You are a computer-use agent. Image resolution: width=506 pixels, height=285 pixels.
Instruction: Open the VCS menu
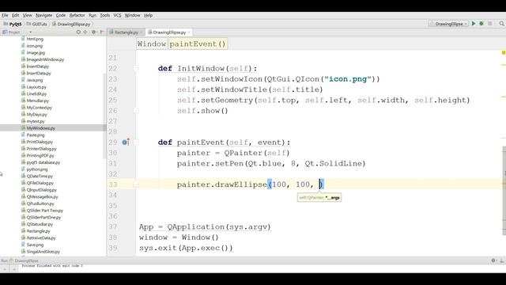pyautogui.click(x=117, y=15)
